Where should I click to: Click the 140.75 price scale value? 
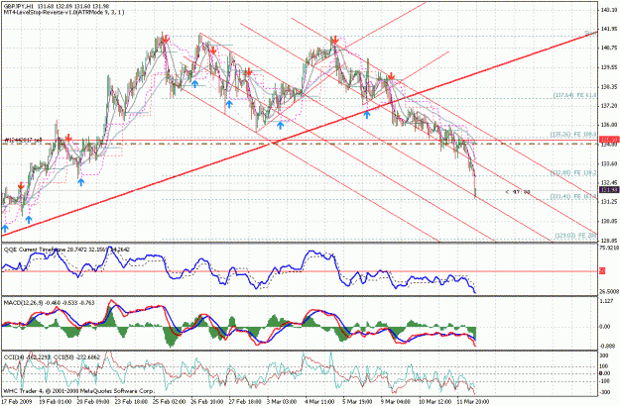click(609, 49)
